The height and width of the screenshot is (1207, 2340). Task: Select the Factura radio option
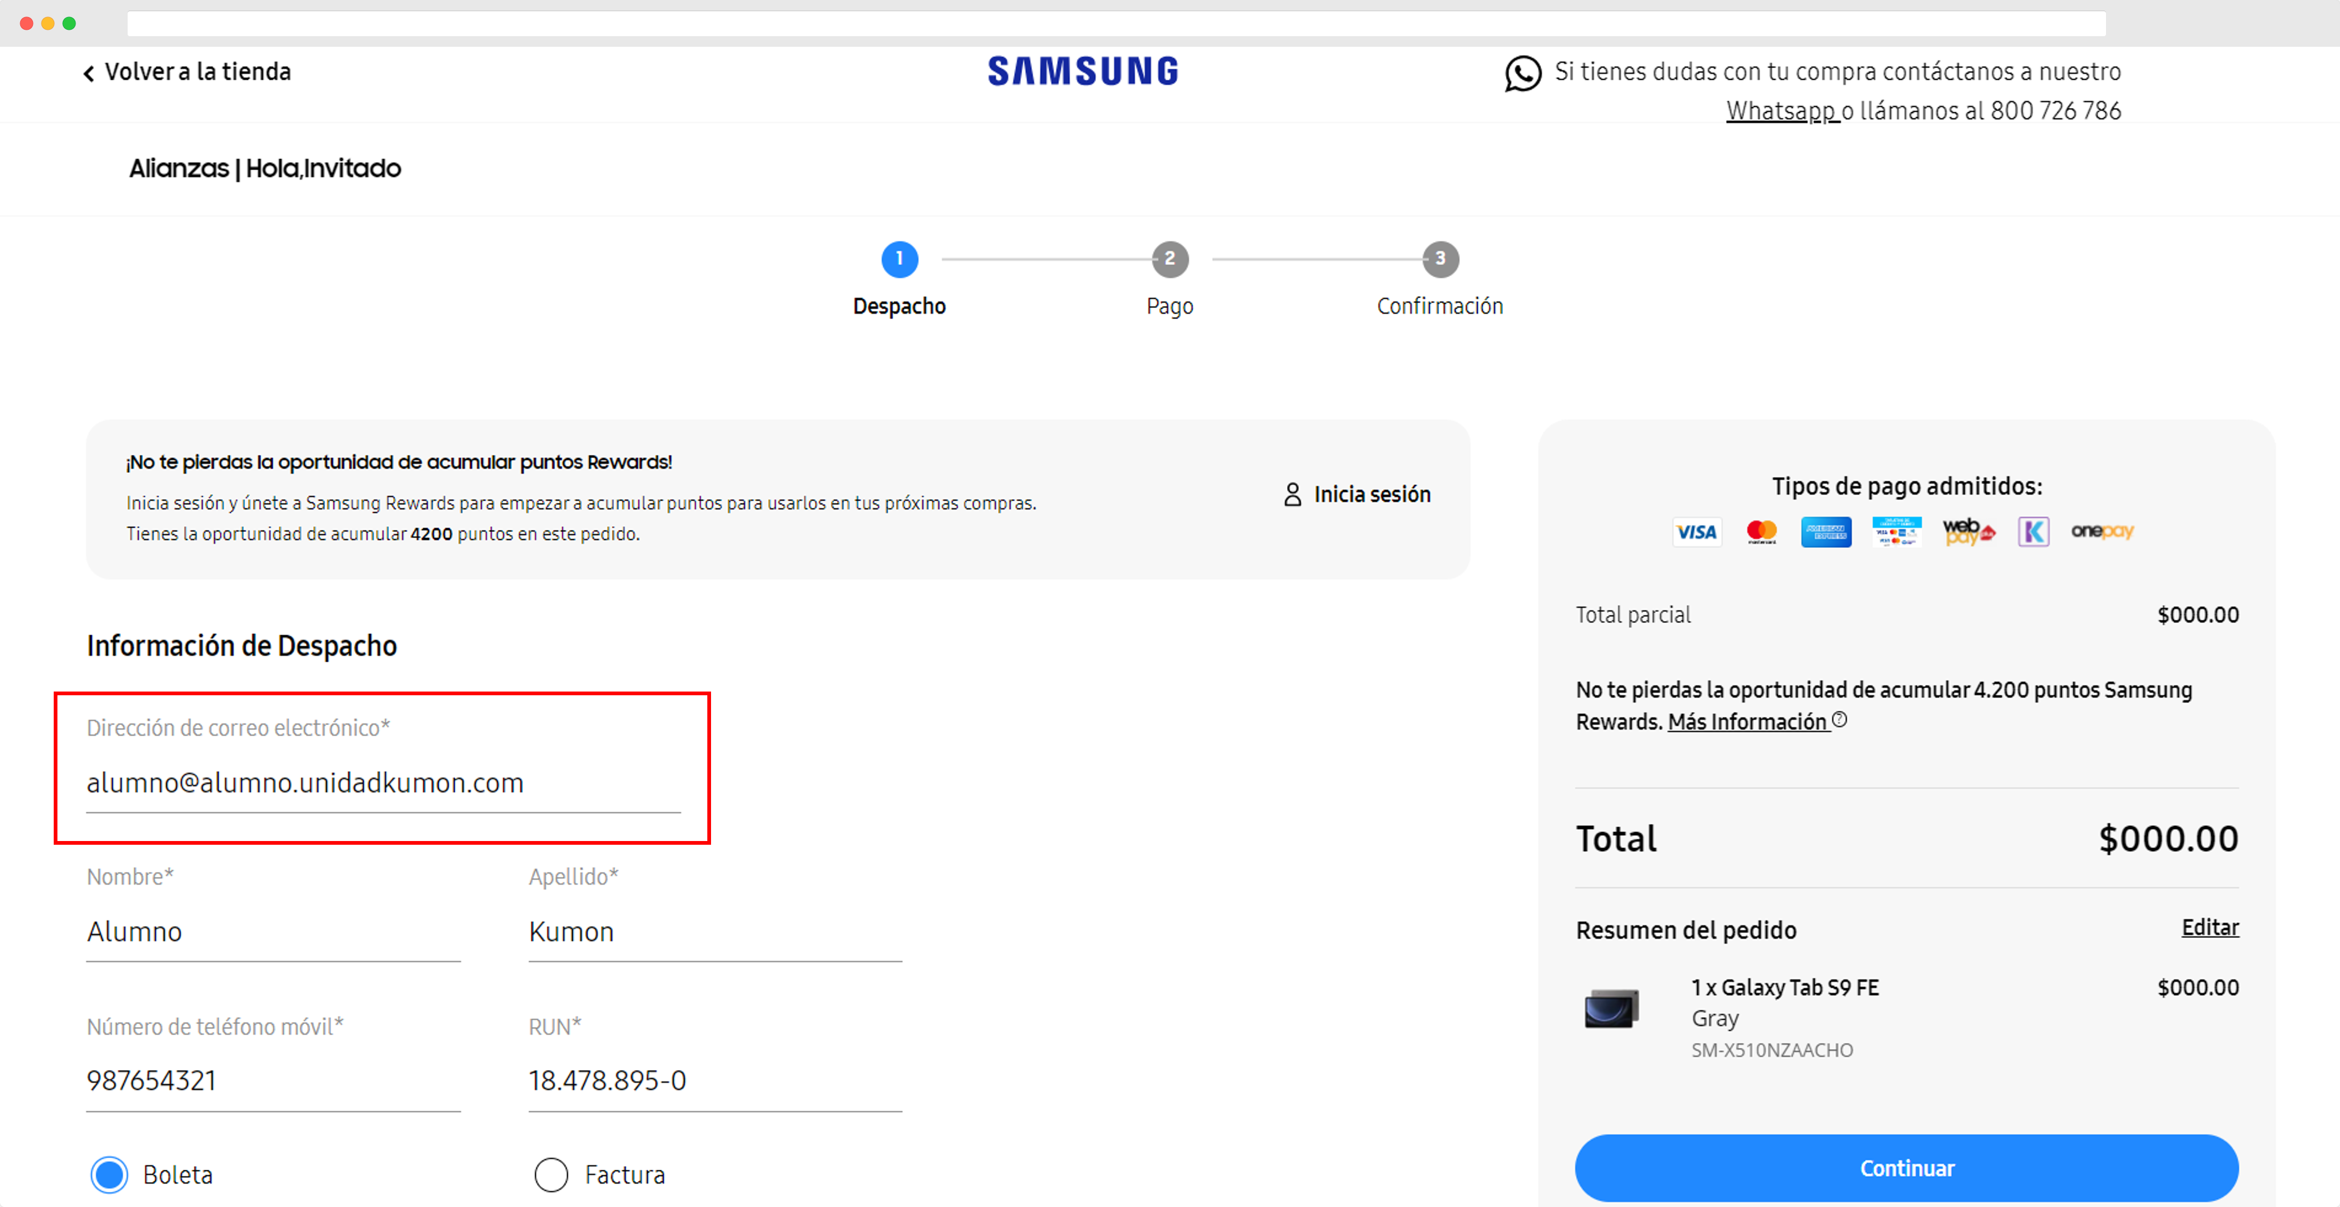tap(551, 1174)
